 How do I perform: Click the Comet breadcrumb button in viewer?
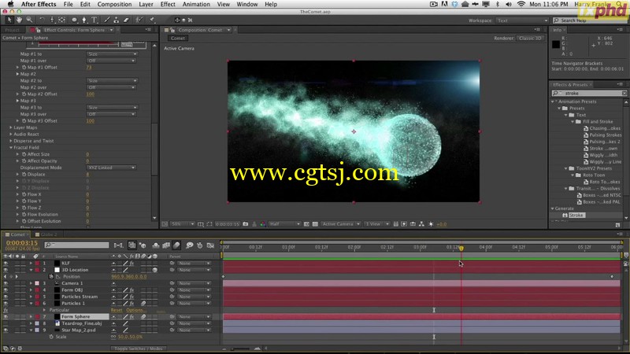(178, 38)
